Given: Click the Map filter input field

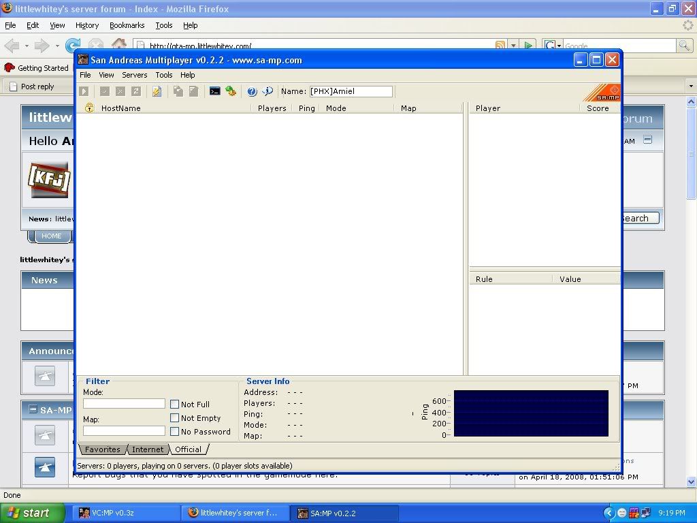Looking at the screenshot, I should (124, 430).
